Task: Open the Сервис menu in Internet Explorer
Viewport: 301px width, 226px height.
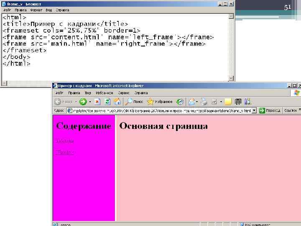Action: [x=124, y=93]
